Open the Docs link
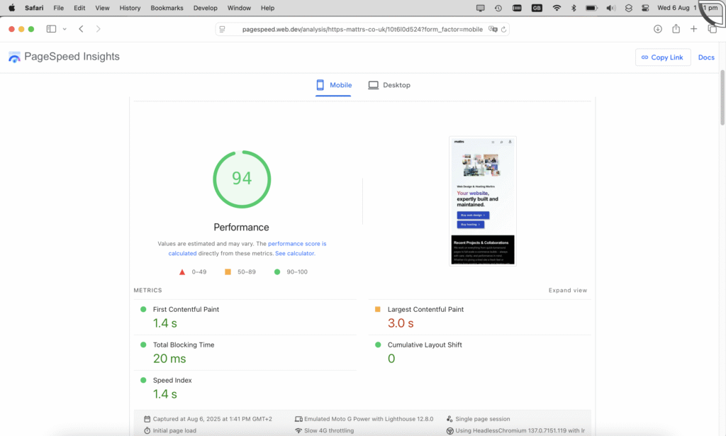Screen dimensions: 726x436 point(706,57)
